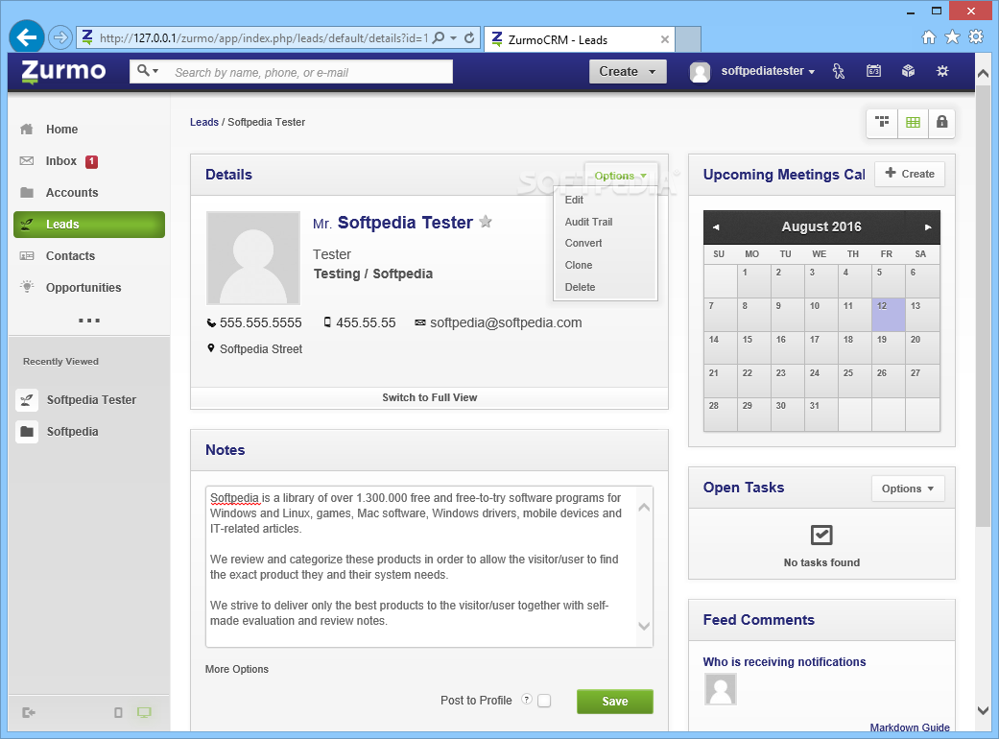Open the Open Tasks Options dropdown
The image size is (999, 739).
coord(908,489)
